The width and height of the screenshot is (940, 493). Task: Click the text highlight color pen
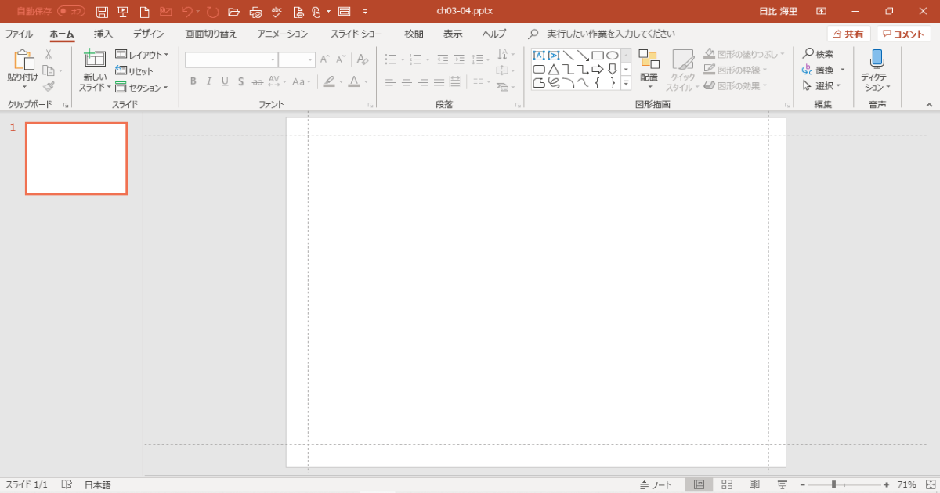coord(329,81)
